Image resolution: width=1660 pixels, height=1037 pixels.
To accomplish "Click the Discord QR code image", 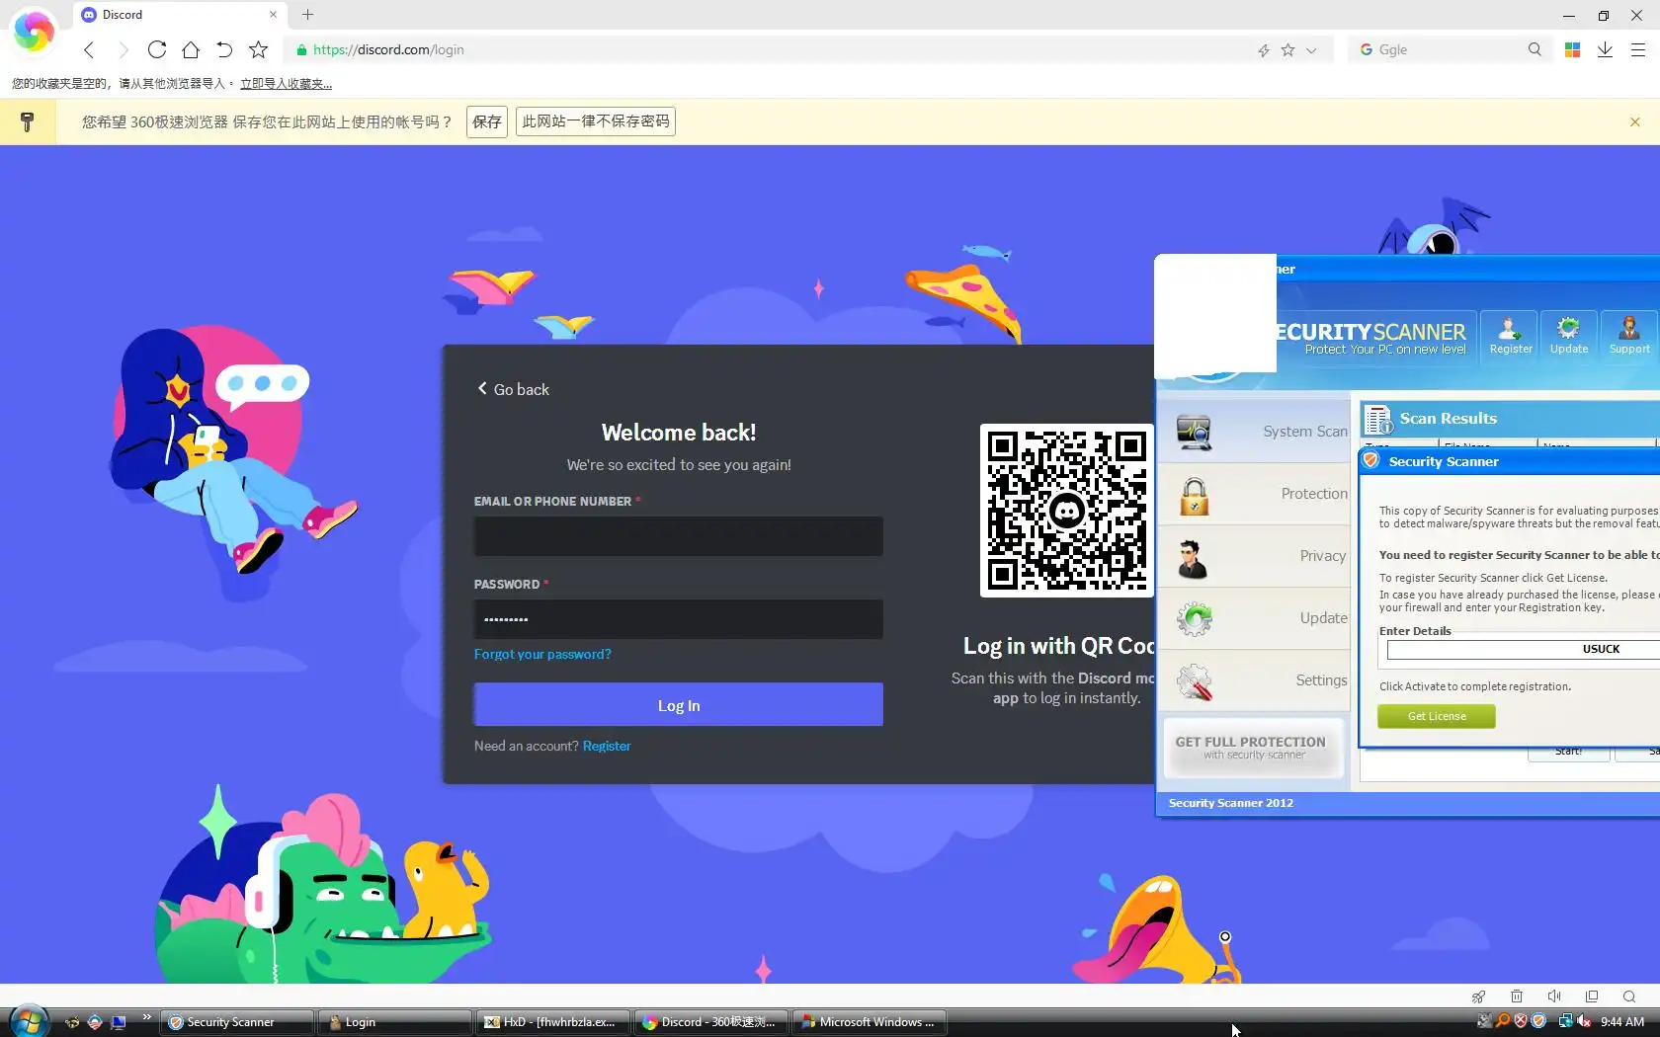I will click(1067, 511).
